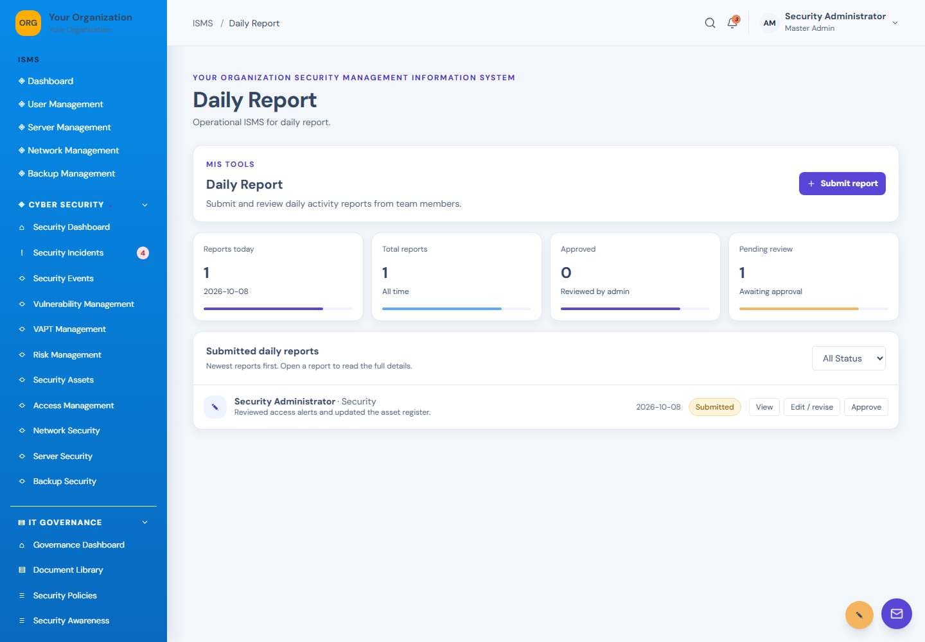Click the icon beside Security Policies

coord(22,596)
